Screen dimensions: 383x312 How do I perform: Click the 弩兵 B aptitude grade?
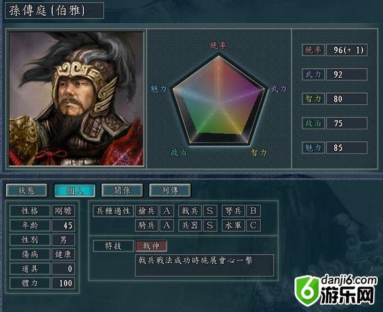pyautogui.click(x=254, y=211)
